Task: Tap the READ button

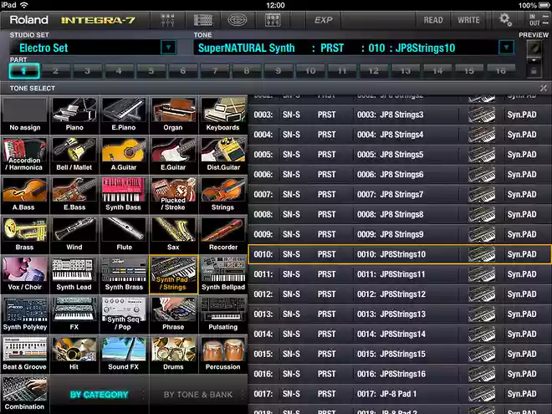Action: [x=433, y=20]
